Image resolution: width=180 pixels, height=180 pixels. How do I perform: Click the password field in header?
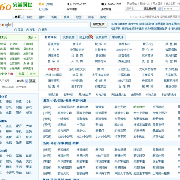(x=171, y=9)
